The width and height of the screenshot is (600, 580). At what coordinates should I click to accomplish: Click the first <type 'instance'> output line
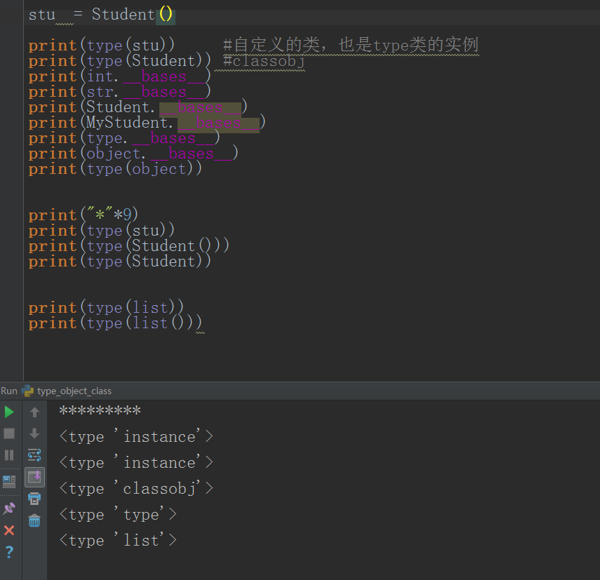pos(136,437)
